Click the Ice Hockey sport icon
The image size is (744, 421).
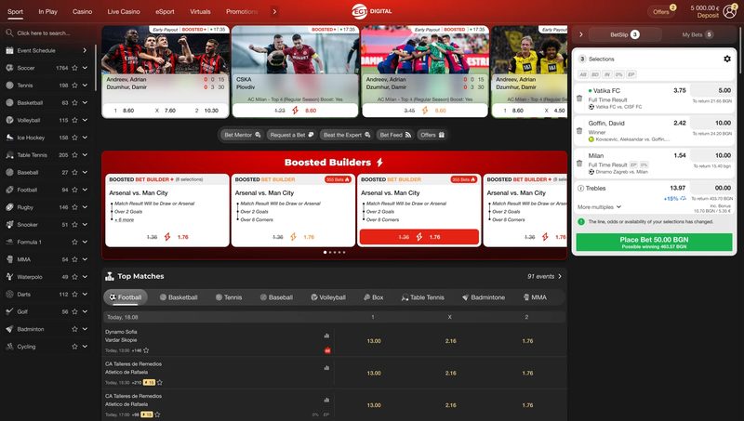click(x=9, y=138)
